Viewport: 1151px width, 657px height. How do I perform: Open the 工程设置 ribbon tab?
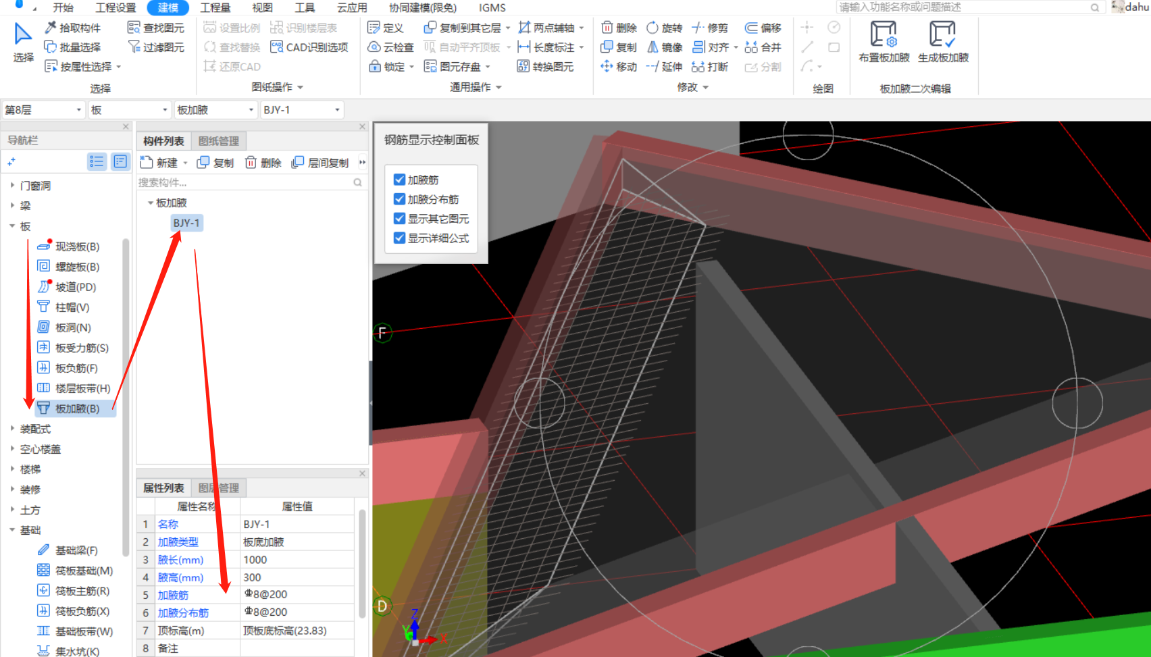pos(116,7)
